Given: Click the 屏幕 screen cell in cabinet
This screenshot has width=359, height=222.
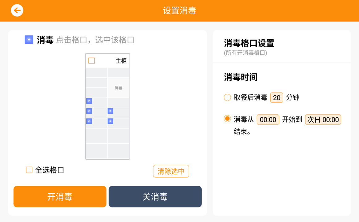Looking at the screenshot, I should [x=118, y=88].
